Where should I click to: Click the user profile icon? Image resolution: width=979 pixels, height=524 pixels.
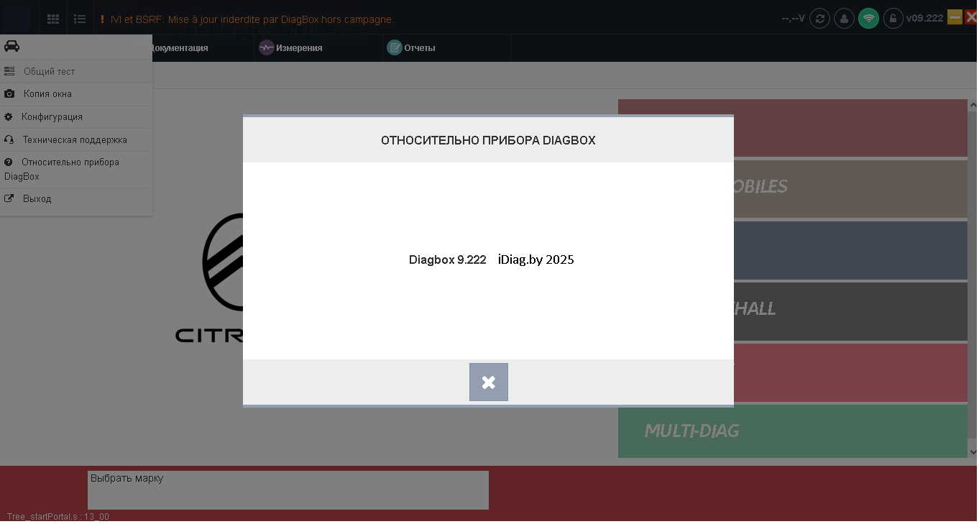pyautogui.click(x=844, y=19)
